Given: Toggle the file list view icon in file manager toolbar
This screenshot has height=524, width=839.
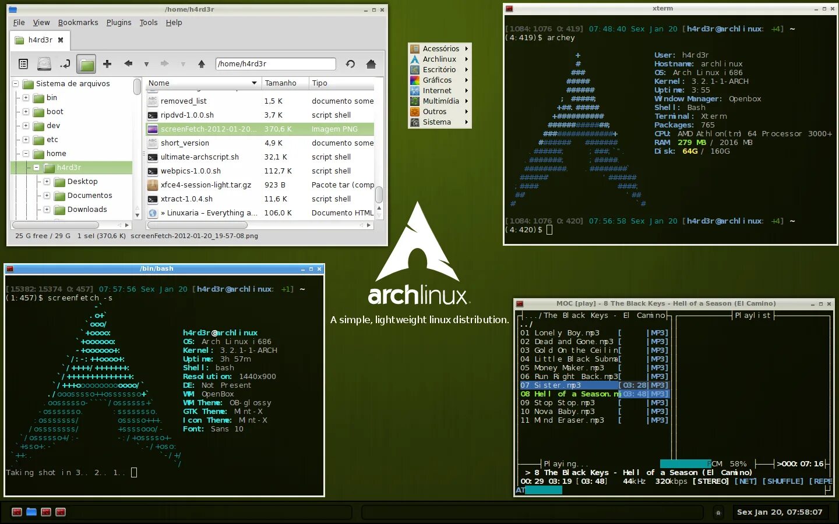Looking at the screenshot, I should 23,64.
